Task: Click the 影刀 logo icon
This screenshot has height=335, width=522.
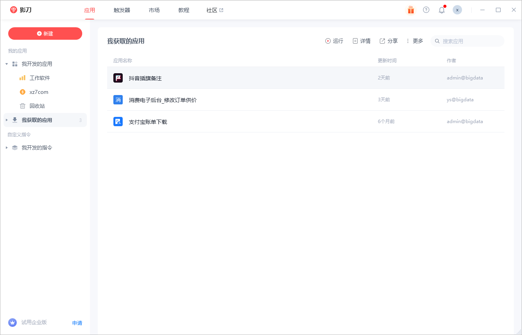Action: (14, 10)
